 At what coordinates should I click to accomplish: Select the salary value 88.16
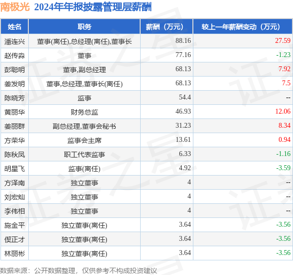click(183, 40)
